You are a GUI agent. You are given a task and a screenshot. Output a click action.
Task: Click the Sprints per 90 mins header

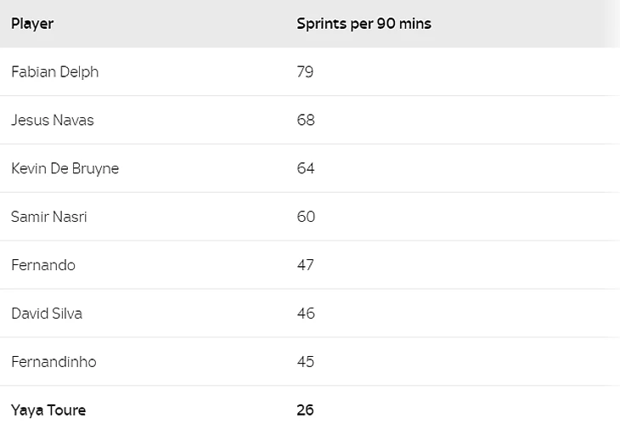[x=364, y=24]
